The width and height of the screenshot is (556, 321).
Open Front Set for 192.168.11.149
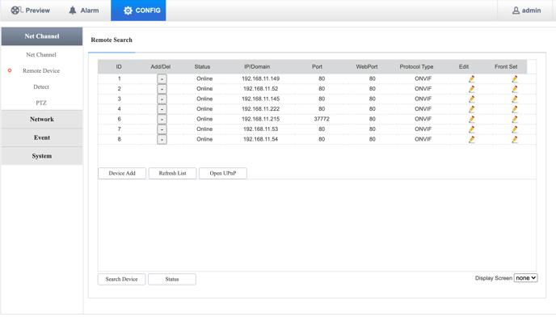(515, 78)
